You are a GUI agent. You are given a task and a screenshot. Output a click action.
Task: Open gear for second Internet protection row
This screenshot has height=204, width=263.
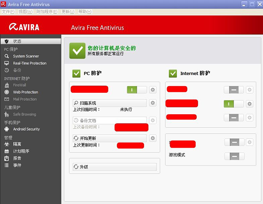249,104
